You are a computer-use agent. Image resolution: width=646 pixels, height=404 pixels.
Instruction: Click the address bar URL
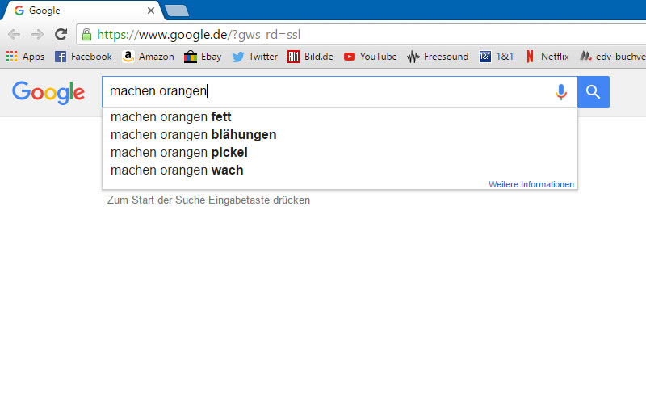click(199, 35)
